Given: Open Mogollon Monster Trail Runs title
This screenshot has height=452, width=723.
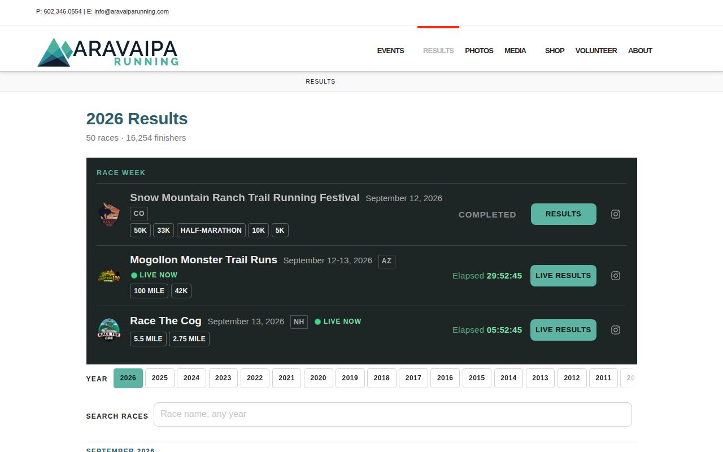Looking at the screenshot, I should [x=203, y=260].
